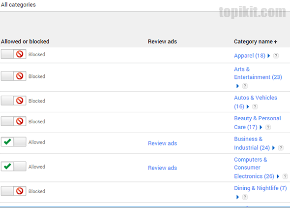
Task: Toggle Apparel category blocked switch
Action: coord(13,54)
